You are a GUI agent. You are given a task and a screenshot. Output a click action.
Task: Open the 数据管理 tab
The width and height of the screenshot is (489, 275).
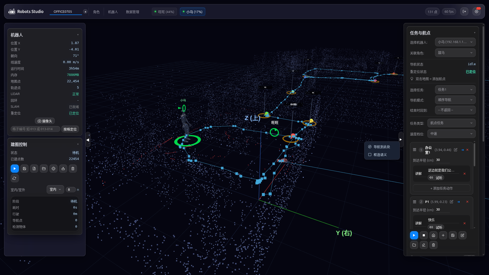click(132, 12)
